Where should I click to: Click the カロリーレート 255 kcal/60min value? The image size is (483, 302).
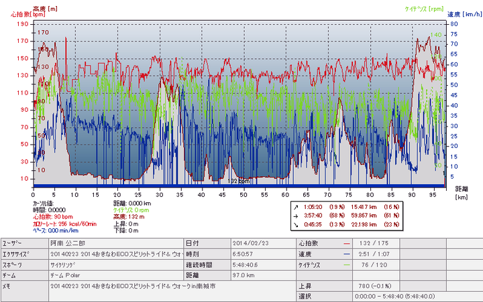coord(64,224)
